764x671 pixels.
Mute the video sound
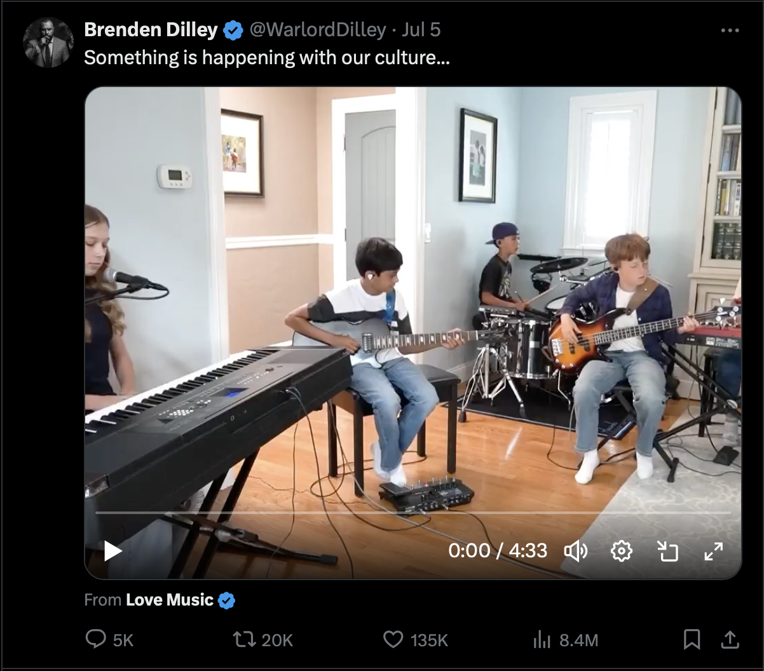(575, 551)
